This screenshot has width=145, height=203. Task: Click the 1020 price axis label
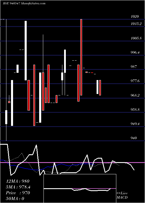click(135, 17)
